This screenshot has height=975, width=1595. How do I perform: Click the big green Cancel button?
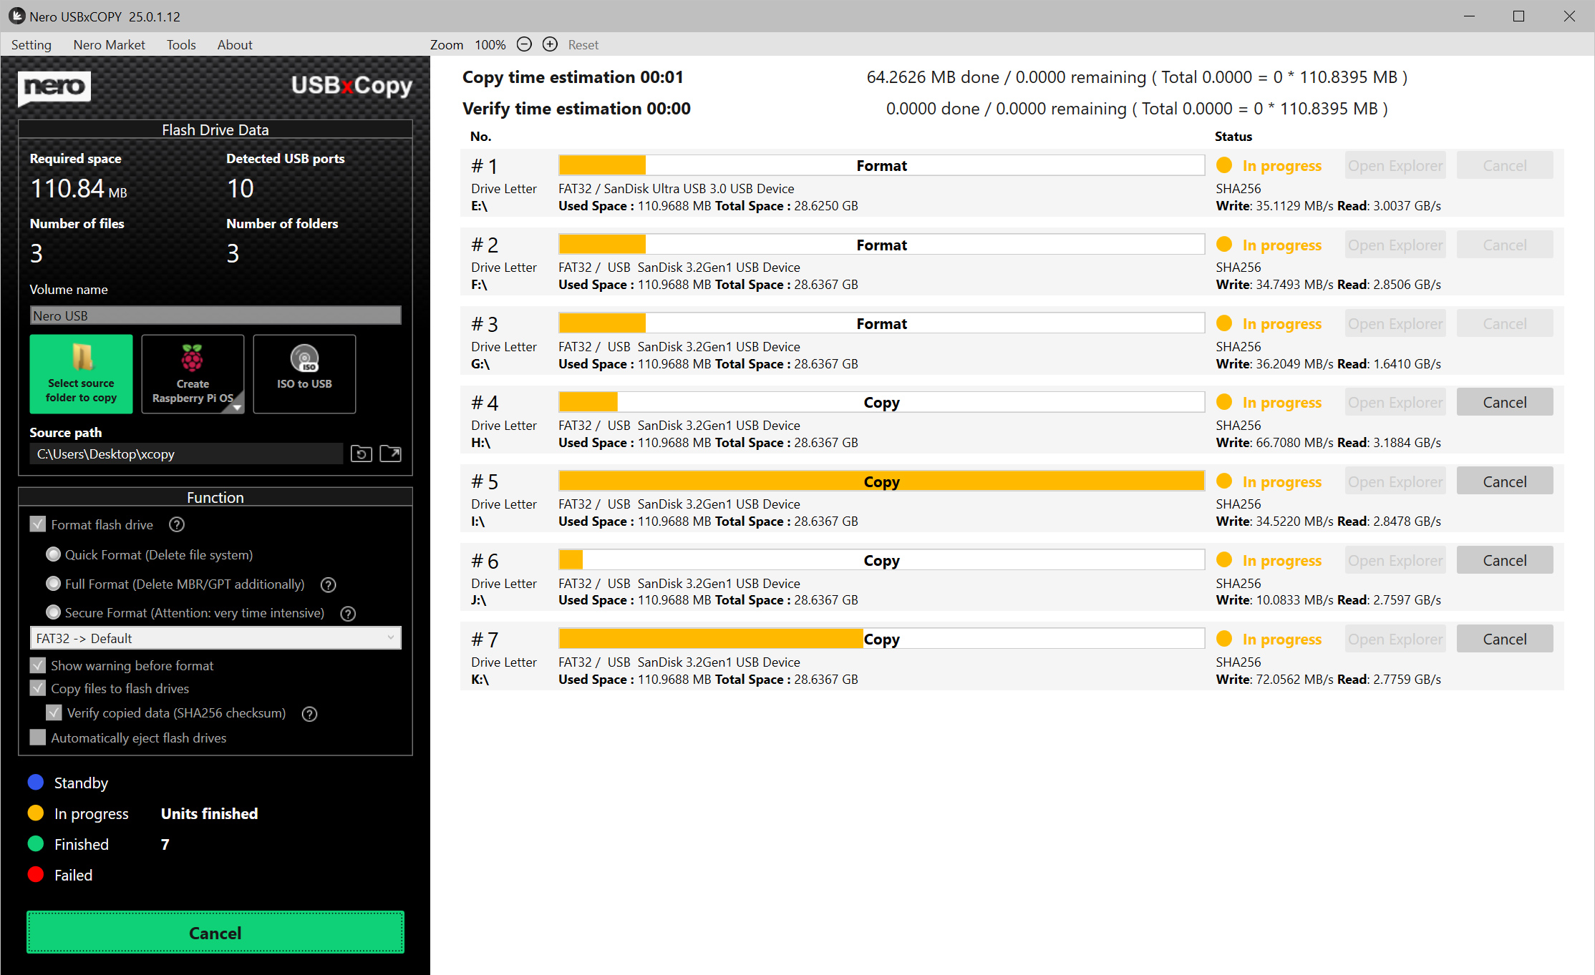(215, 933)
